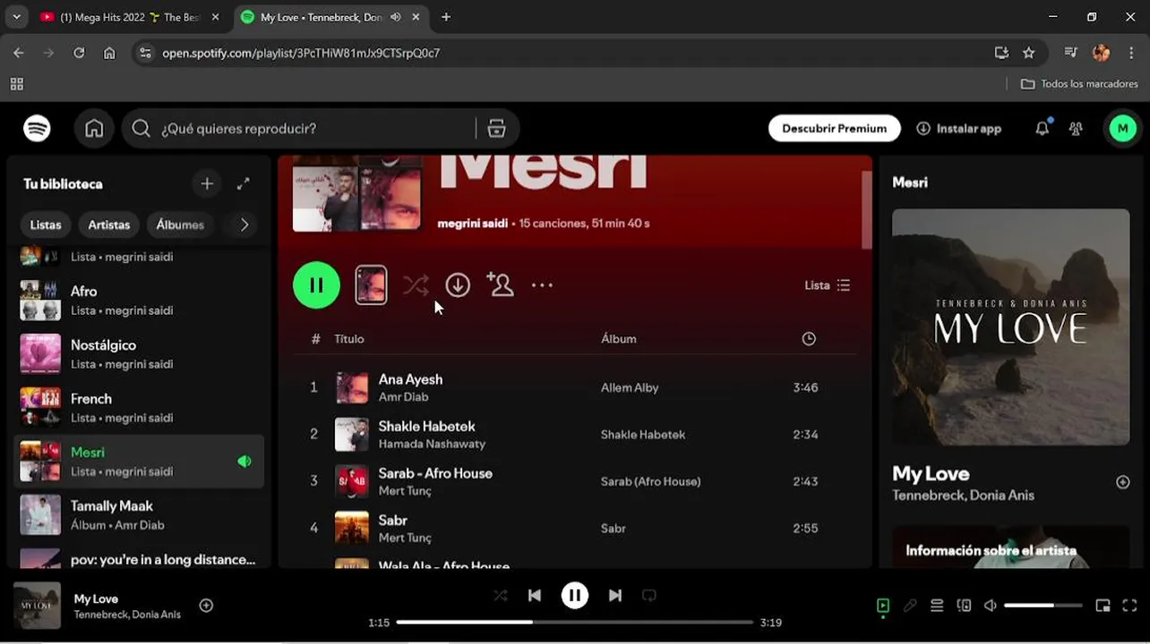Open the Sabr album link
The image size is (1150, 644).
click(x=614, y=529)
